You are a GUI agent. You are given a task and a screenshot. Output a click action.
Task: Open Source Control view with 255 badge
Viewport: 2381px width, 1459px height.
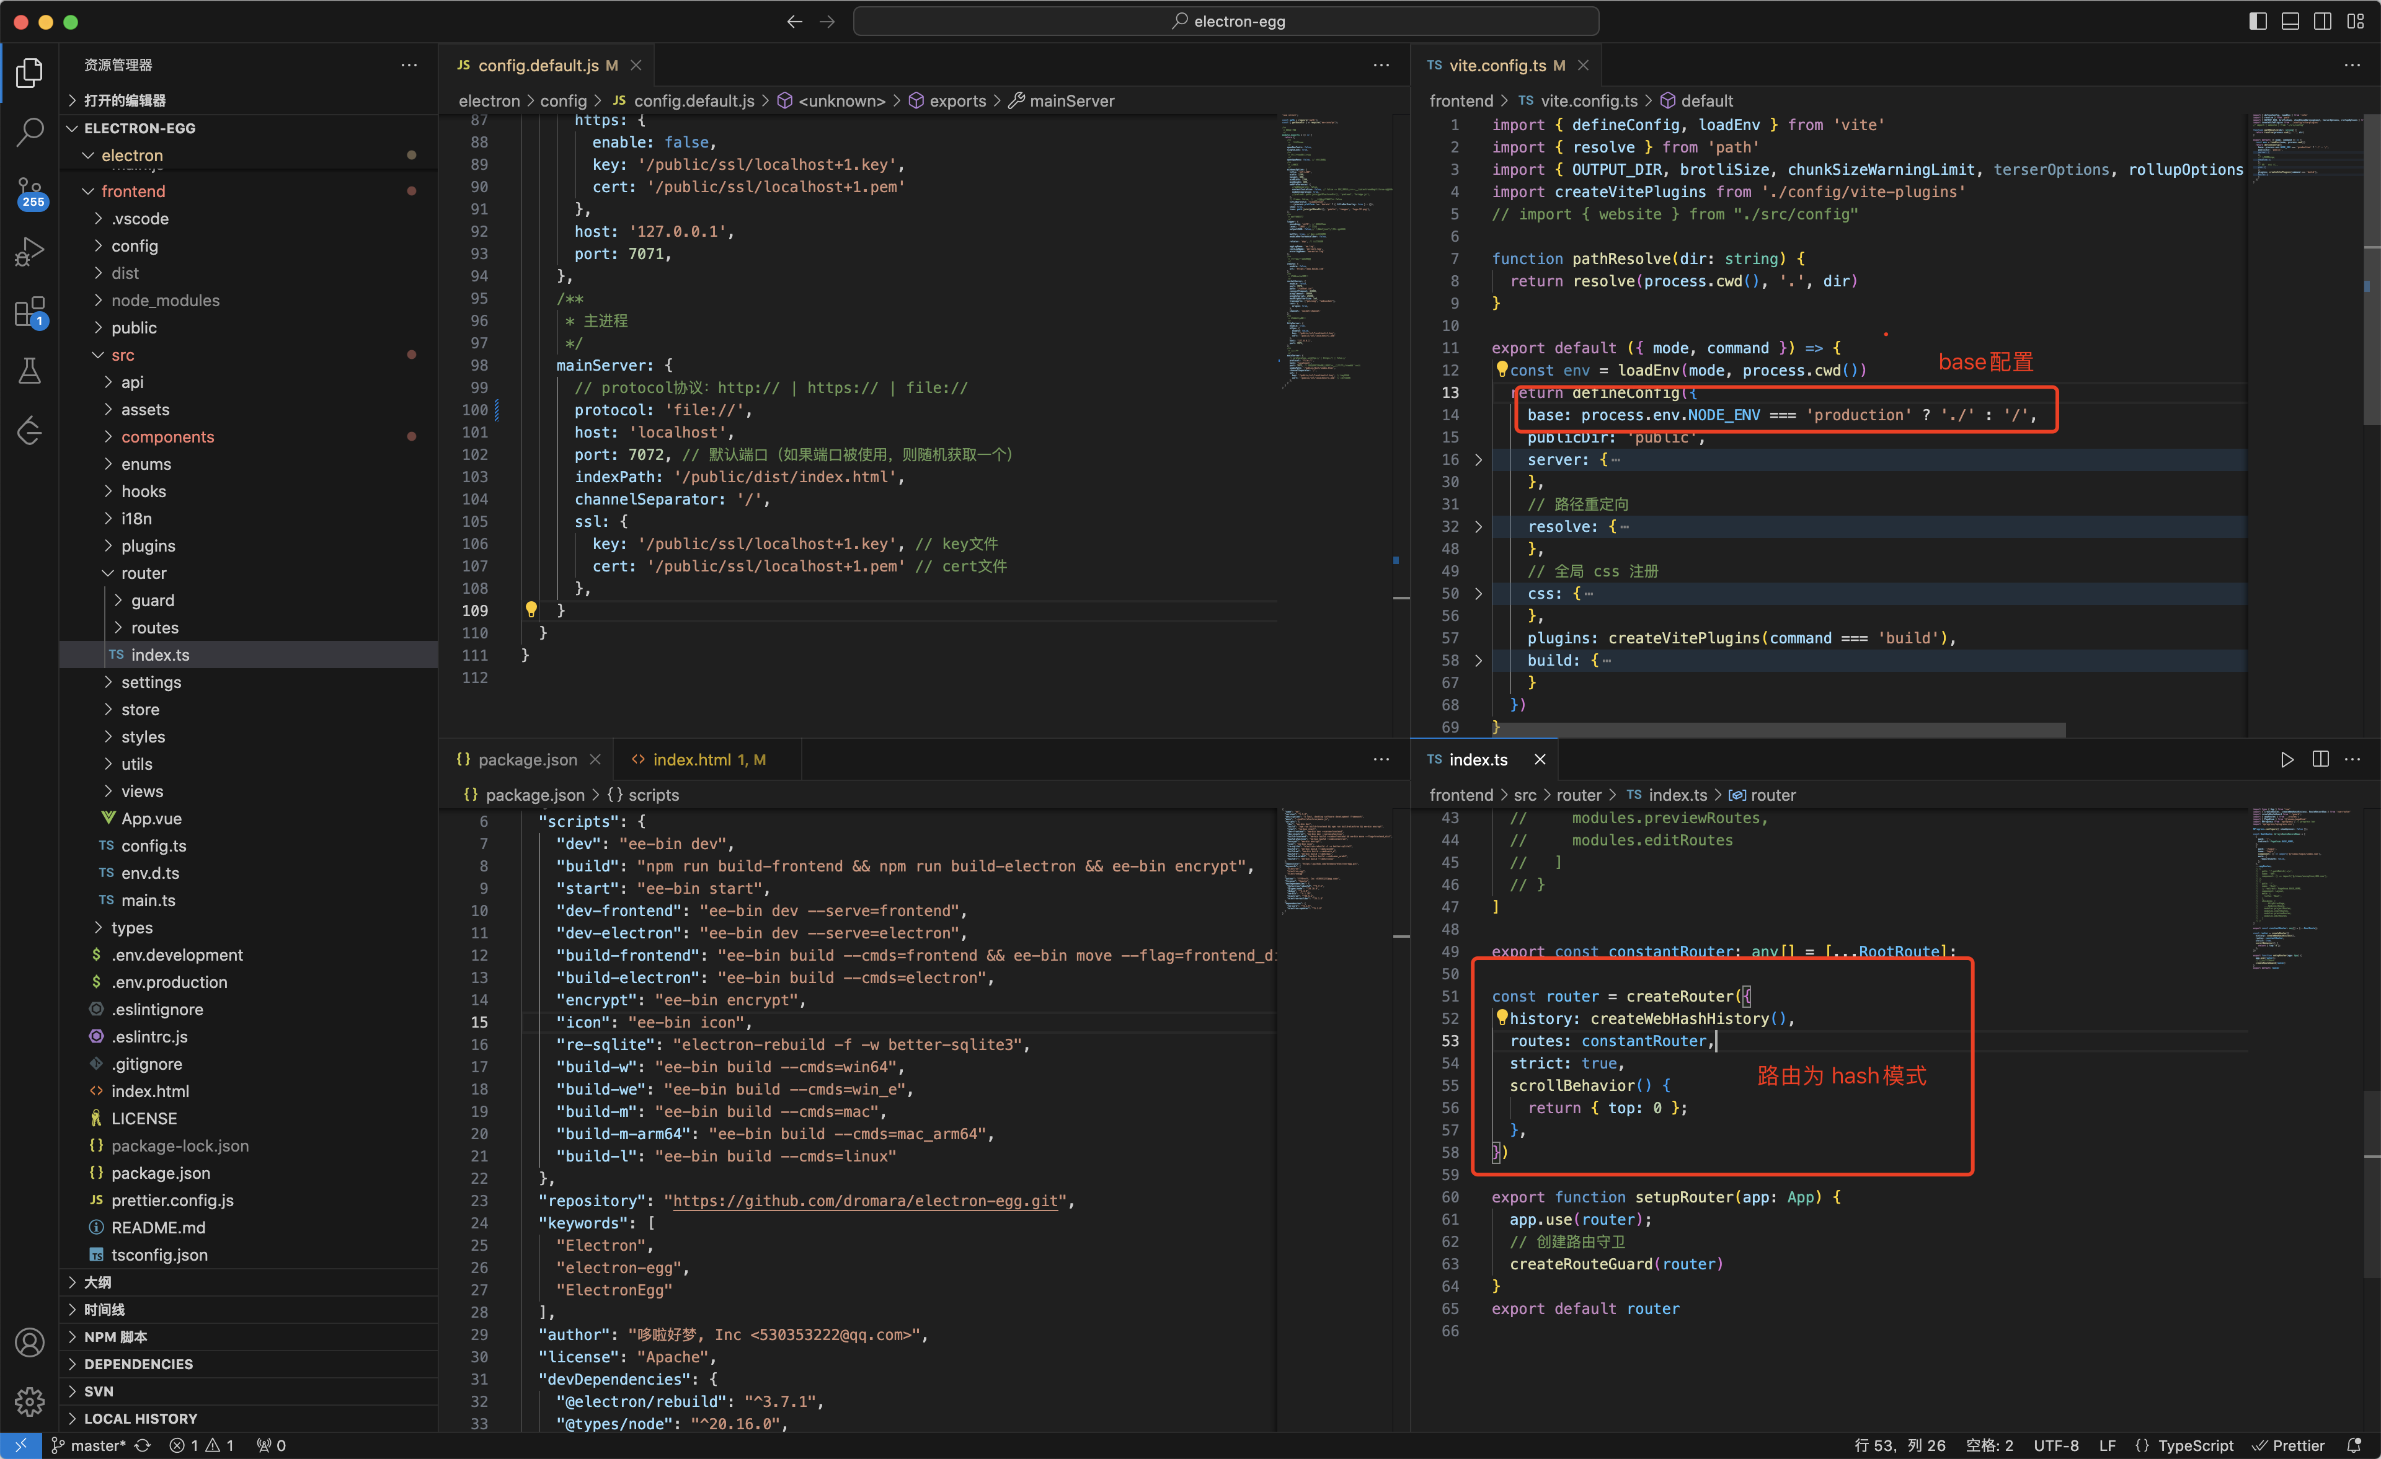30,193
